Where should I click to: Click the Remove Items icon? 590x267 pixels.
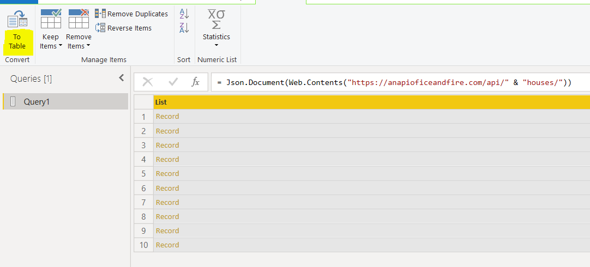coord(79,19)
